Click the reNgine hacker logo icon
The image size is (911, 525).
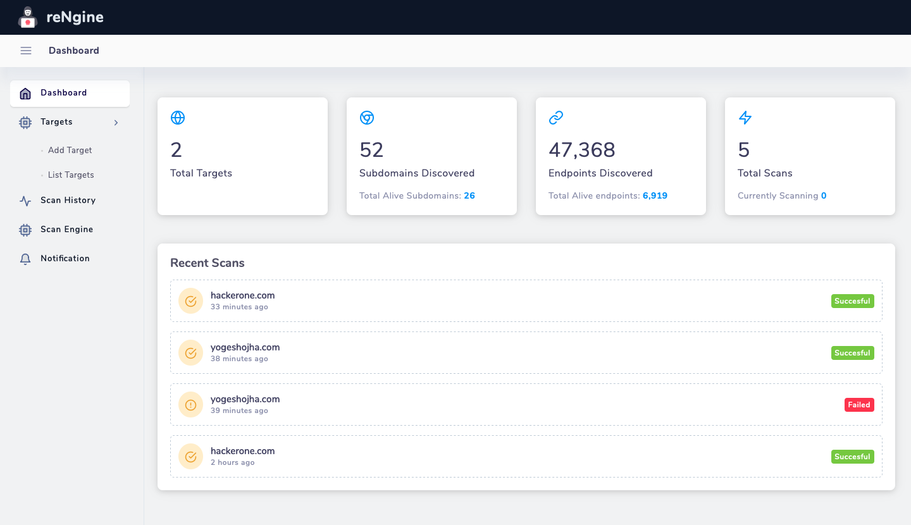point(27,17)
